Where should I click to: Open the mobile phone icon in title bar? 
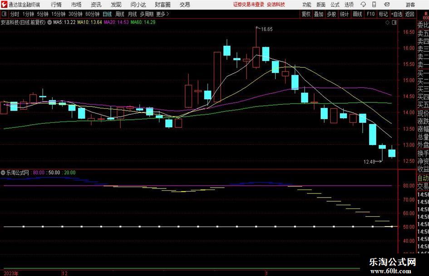pos(374,5)
